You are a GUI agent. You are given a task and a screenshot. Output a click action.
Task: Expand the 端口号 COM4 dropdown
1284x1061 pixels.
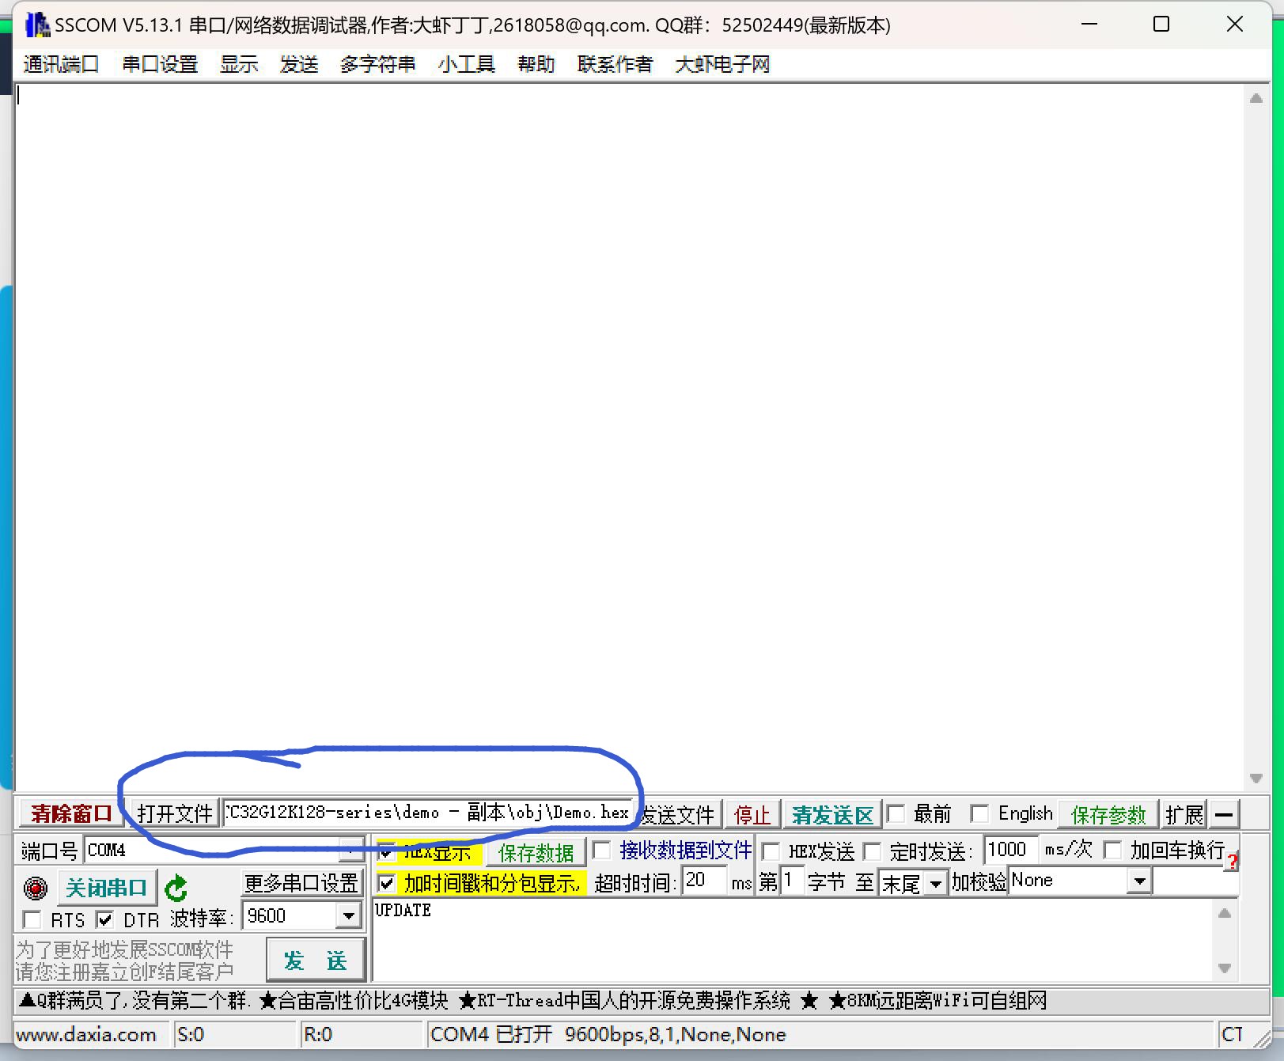tap(350, 851)
